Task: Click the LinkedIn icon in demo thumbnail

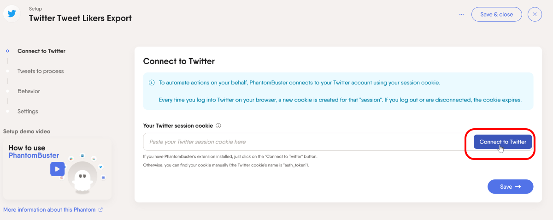Action: coord(82,156)
